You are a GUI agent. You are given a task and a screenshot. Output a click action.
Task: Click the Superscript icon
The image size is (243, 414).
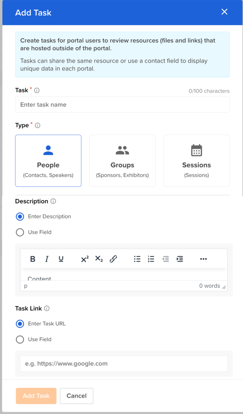click(x=85, y=259)
